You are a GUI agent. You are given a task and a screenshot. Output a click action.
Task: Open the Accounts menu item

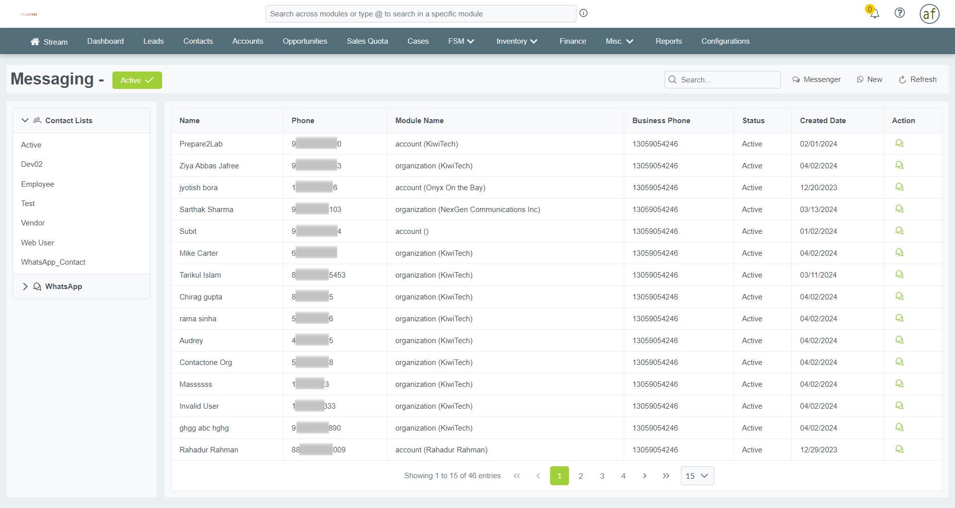[x=248, y=41]
